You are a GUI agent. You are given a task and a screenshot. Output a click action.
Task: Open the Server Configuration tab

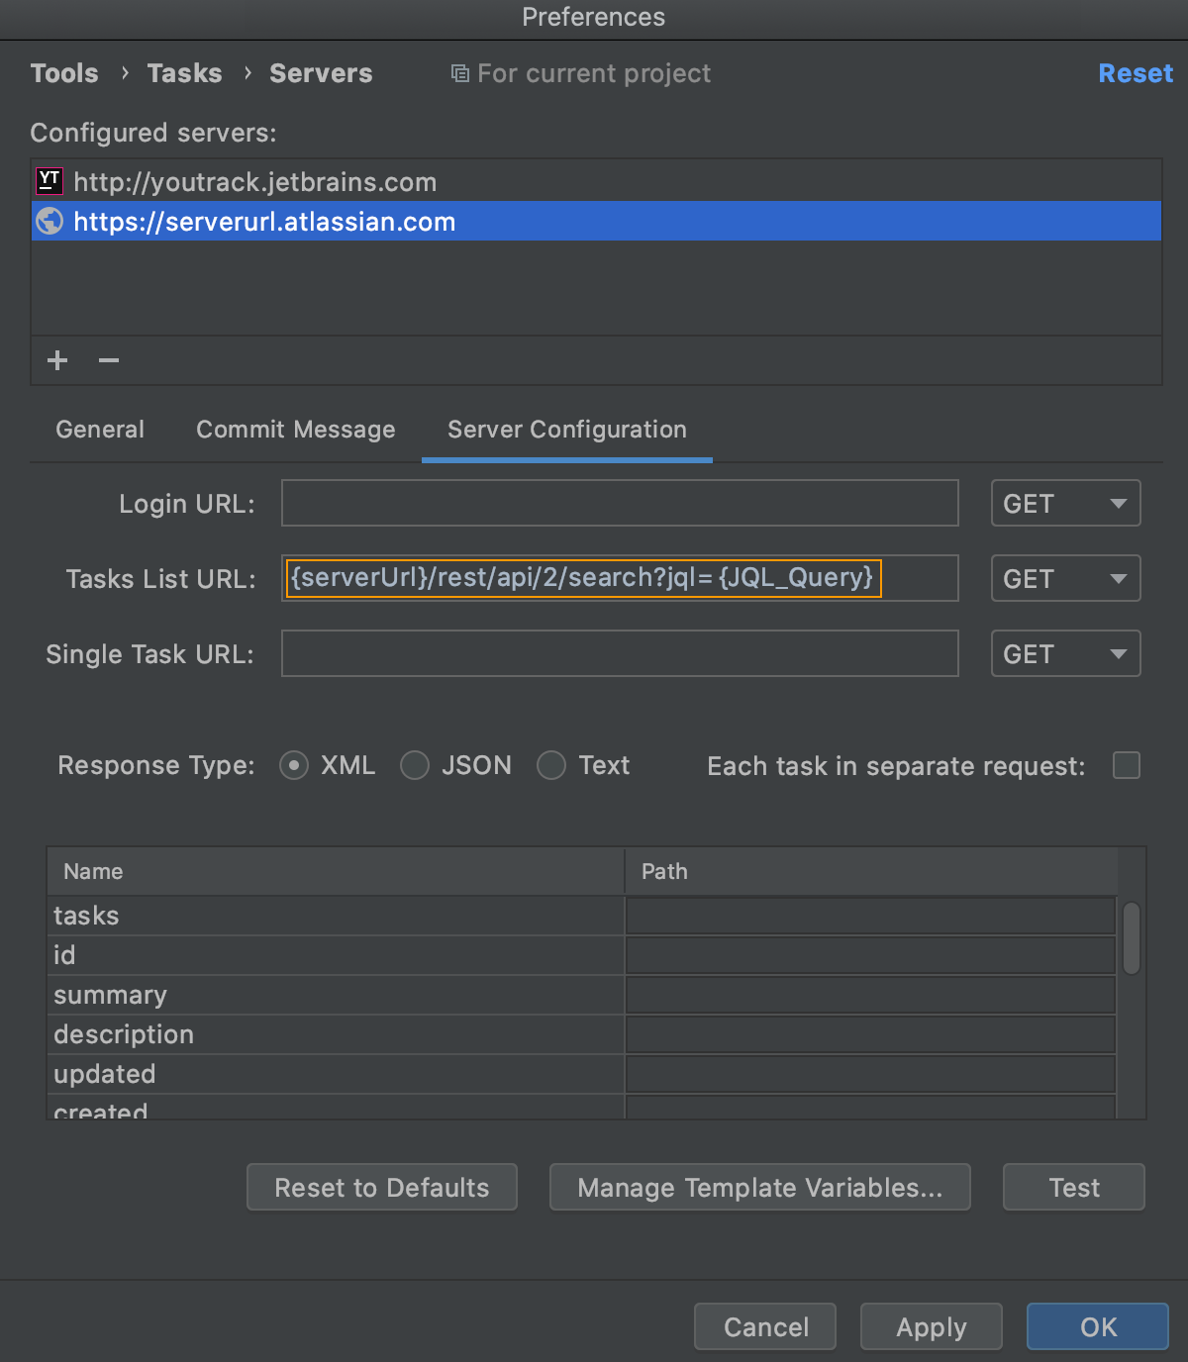(x=567, y=430)
